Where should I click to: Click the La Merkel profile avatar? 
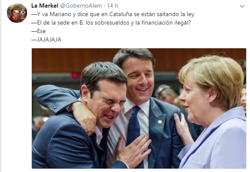[x=17, y=13]
